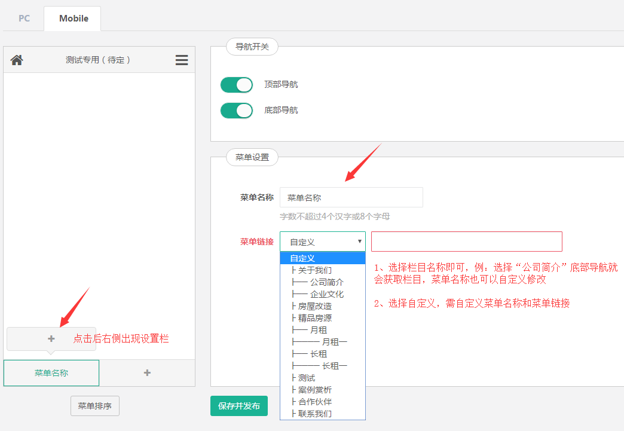Toggle the 顶部导航 switch
The height and width of the screenshot is (431, 624).
pyautogui.click(x=237, y=85)
